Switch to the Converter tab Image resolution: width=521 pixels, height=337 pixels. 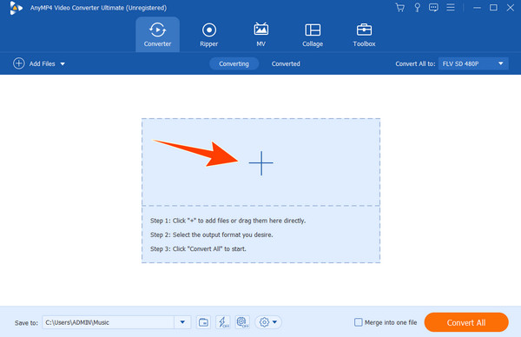(x=157, y=35)
